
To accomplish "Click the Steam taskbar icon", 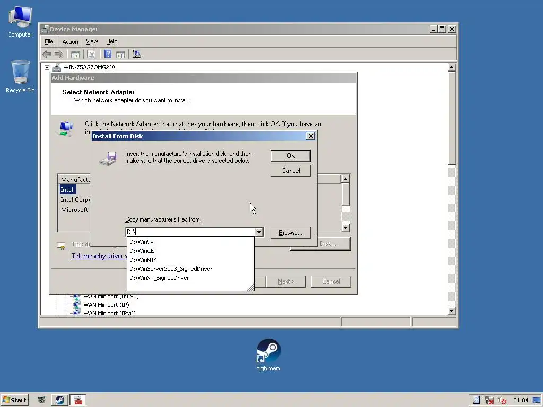I will (59, 400).
